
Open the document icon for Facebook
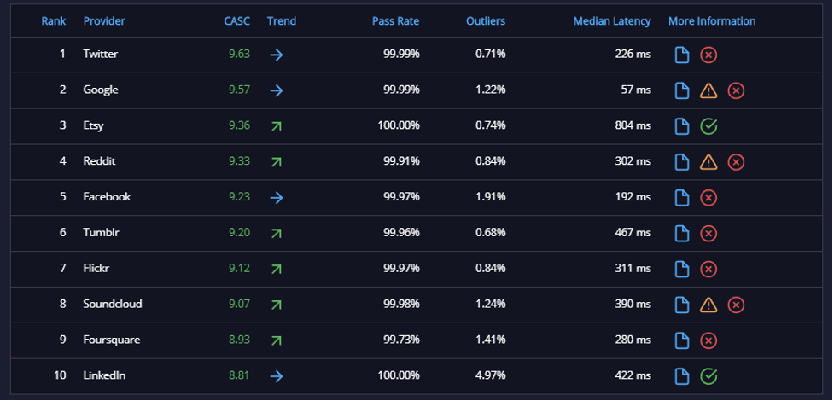tap(682, 198)
